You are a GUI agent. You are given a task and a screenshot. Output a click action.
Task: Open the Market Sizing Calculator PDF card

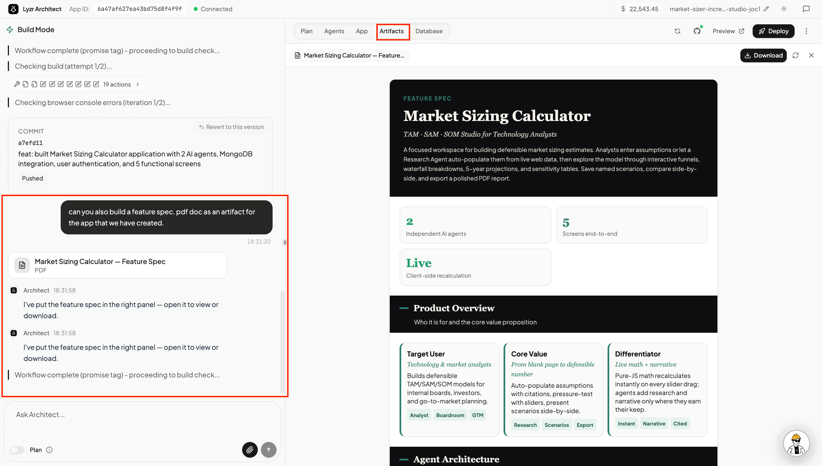point(117,265)
